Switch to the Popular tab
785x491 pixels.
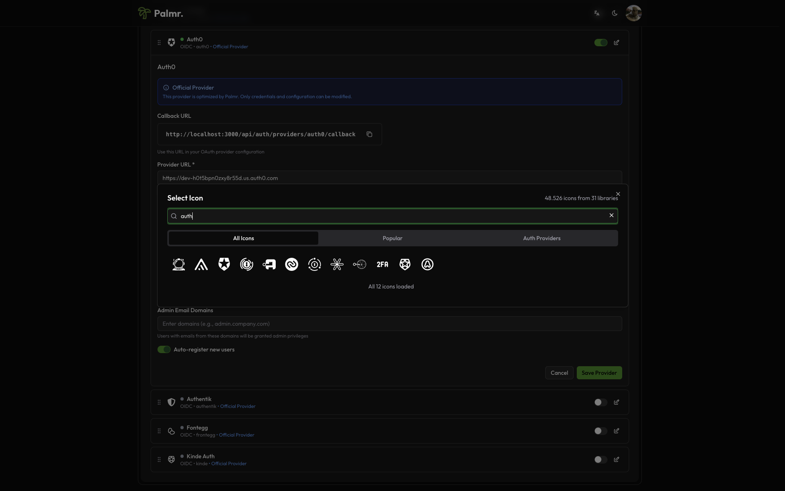[393, 238]
